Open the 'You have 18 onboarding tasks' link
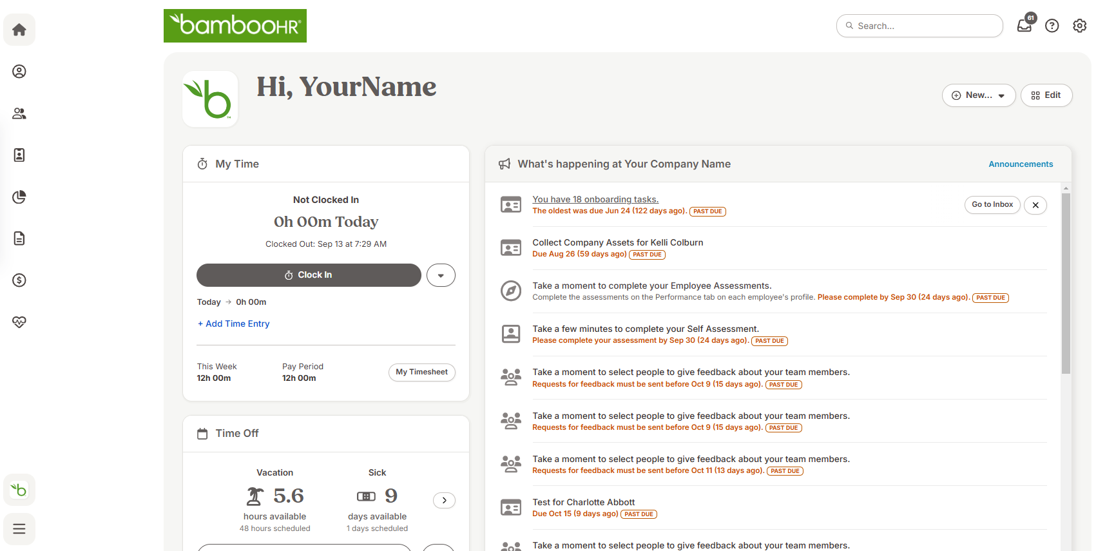Screen dimensions: 1096x551 (x=595, y=200)
